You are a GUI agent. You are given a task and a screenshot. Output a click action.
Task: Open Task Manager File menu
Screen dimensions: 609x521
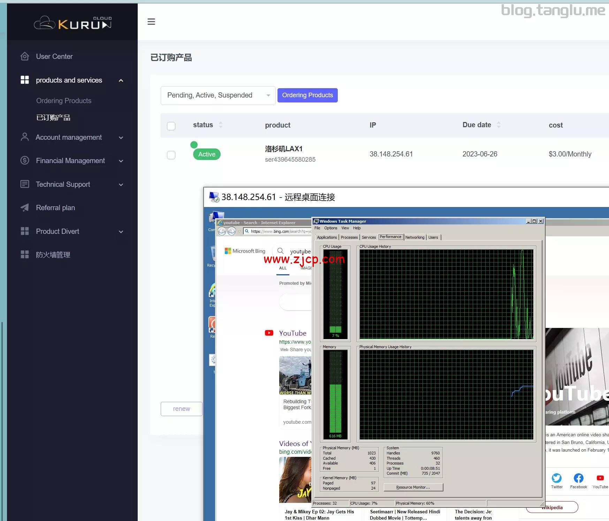click(317, 228)
